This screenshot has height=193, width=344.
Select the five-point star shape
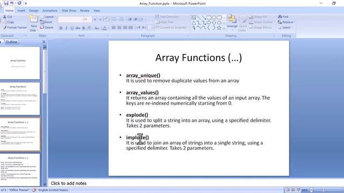(219, 28)
